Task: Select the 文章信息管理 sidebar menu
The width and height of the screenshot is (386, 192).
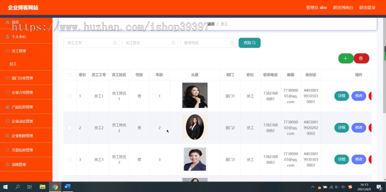Action: click(x=26, y=150)
